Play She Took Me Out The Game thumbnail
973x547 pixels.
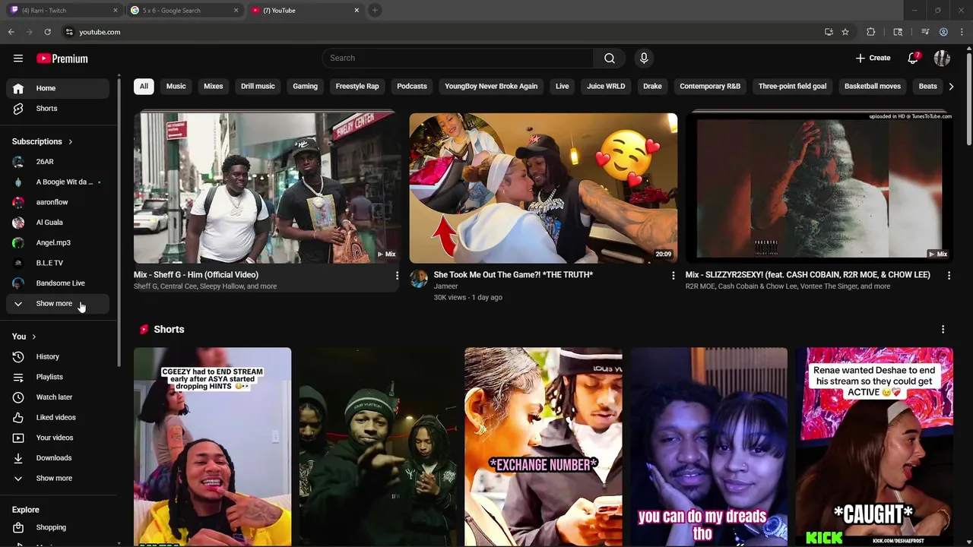(544, 188)
